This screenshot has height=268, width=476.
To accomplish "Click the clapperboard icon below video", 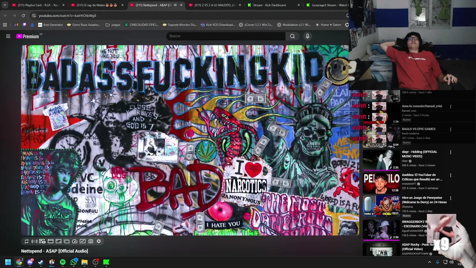I will click(51, 241).
